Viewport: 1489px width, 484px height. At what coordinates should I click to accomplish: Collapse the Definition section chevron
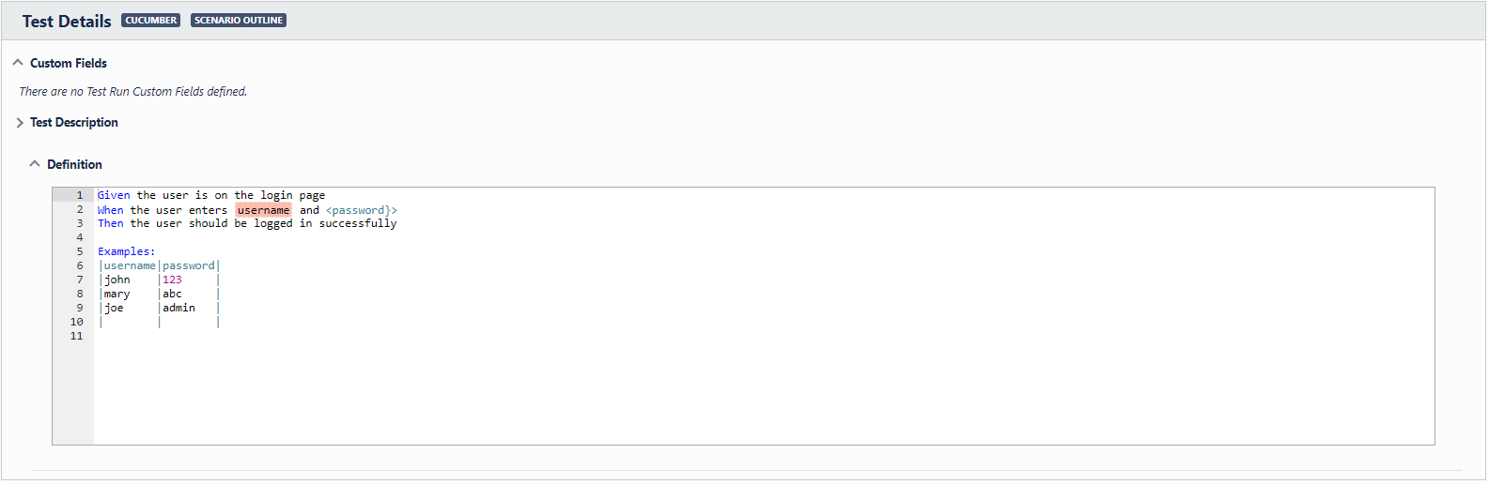click(35, 164)
